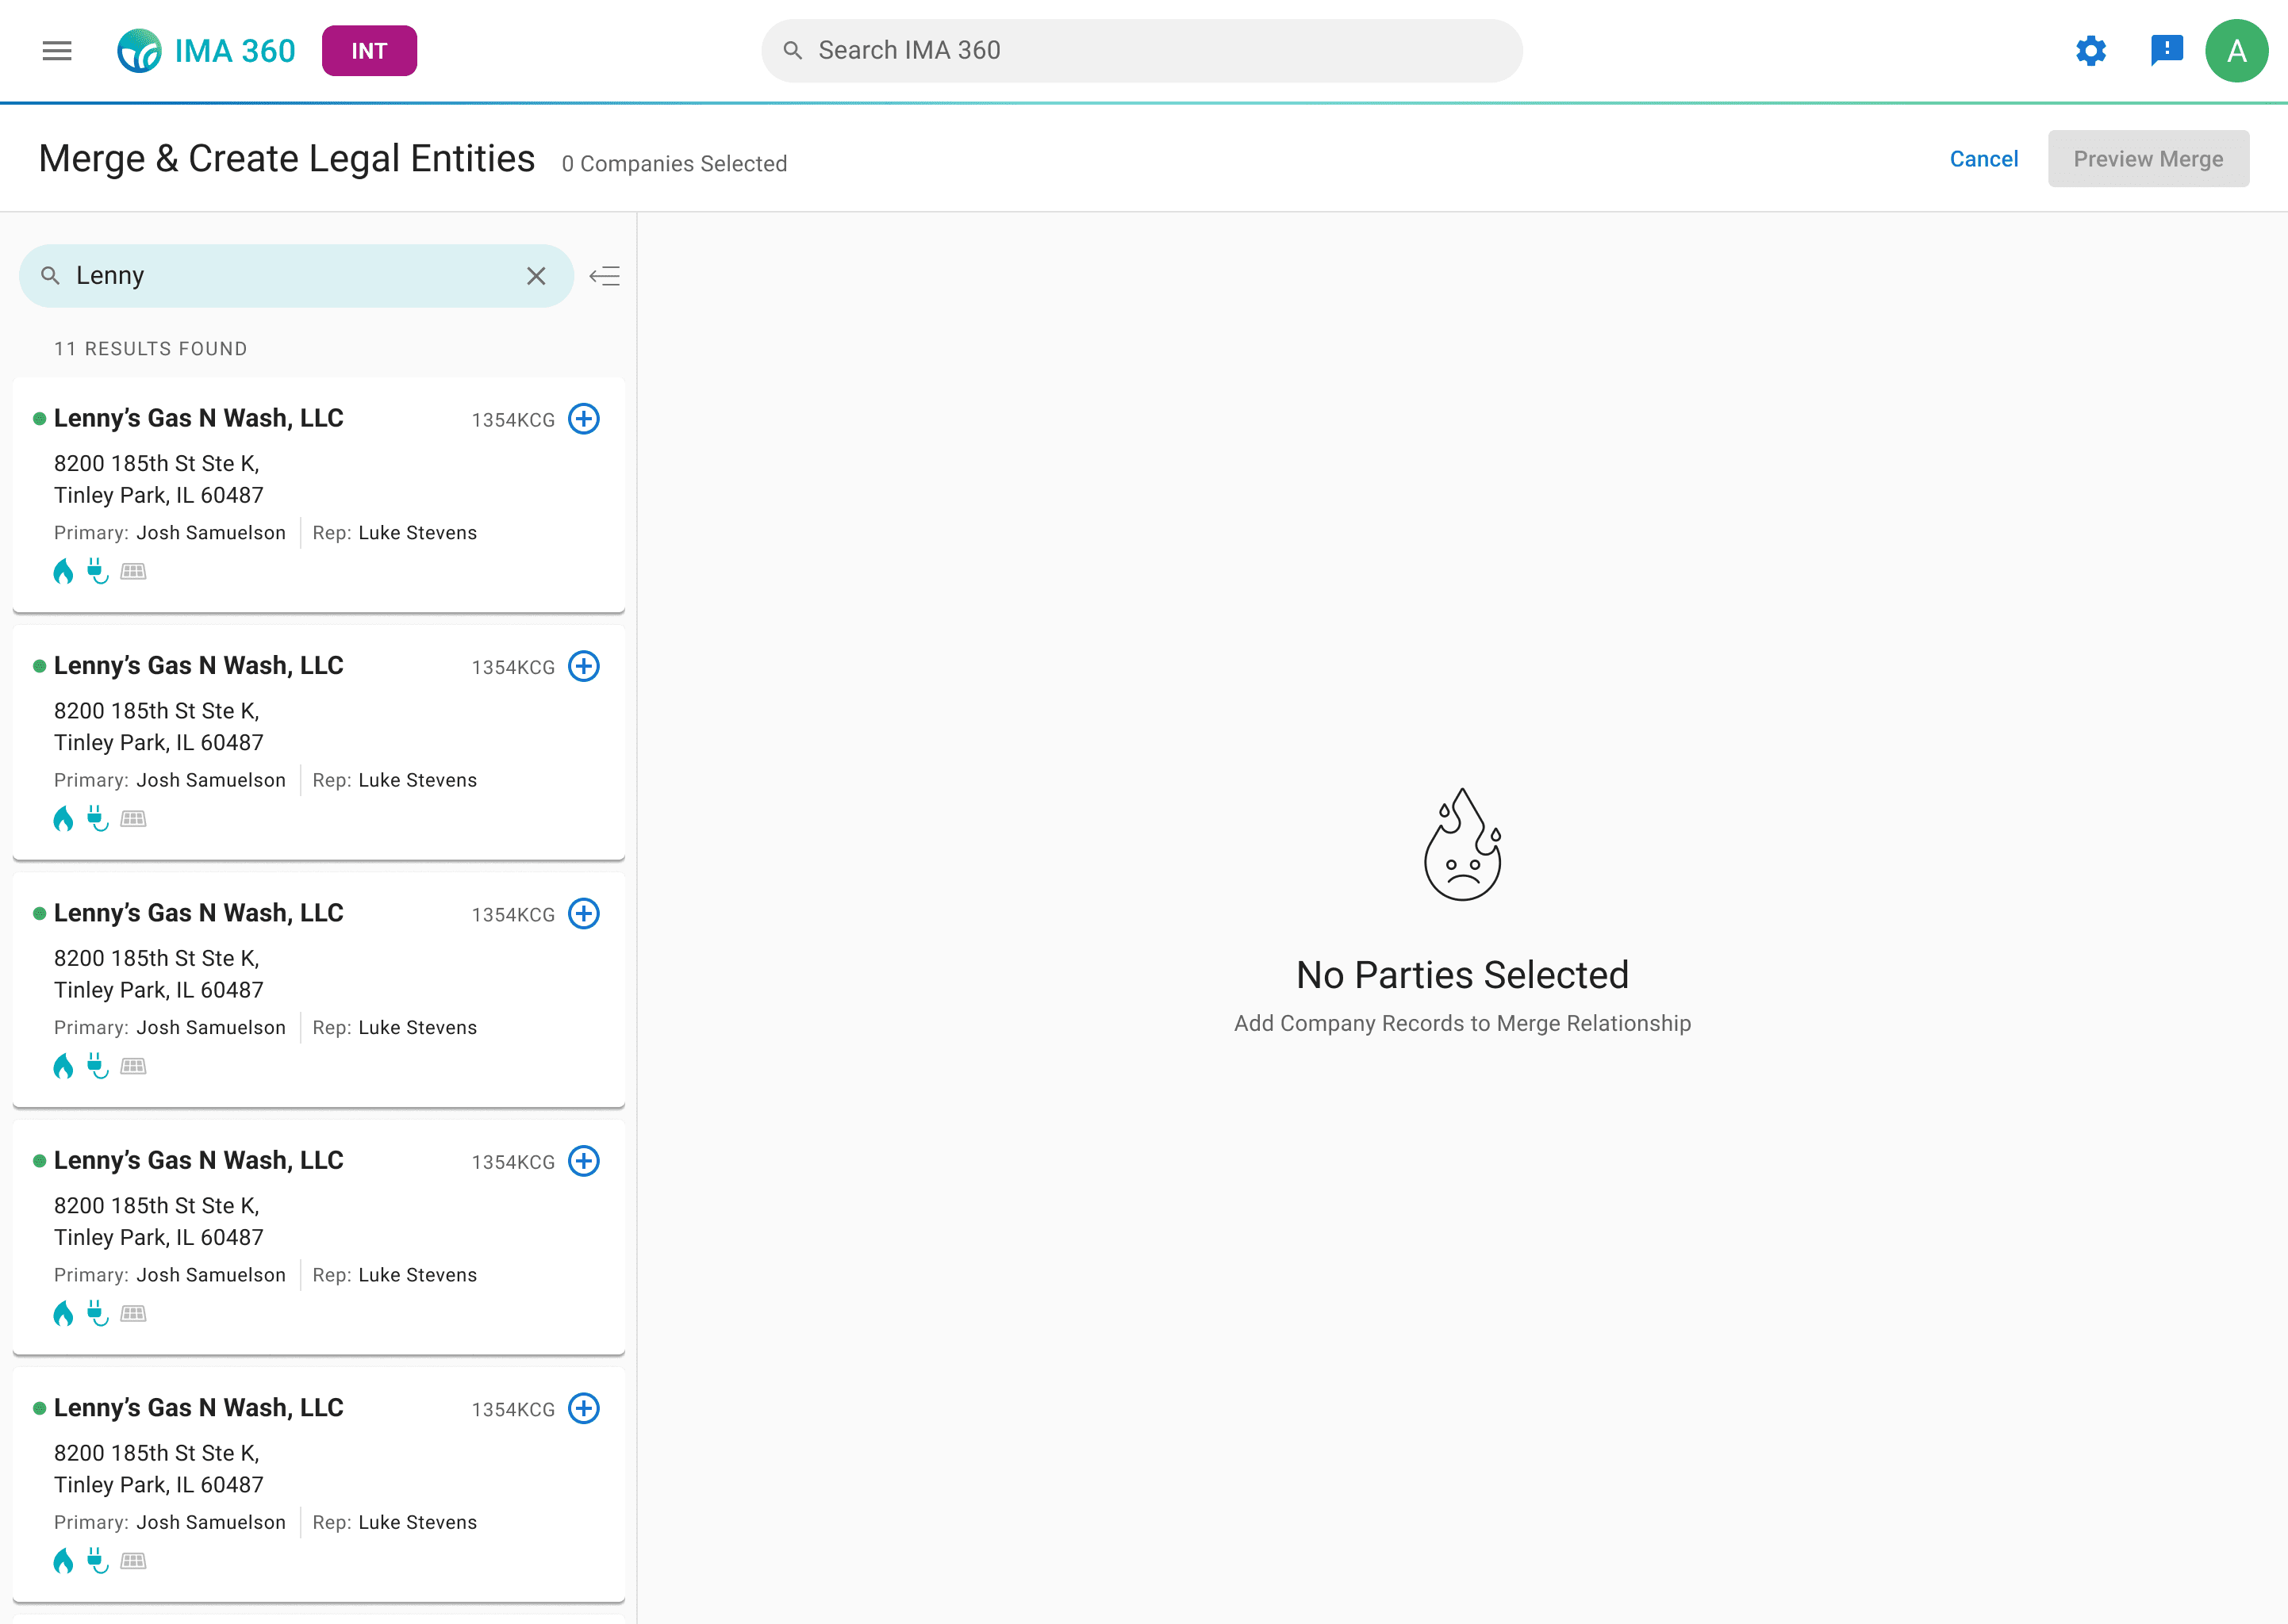Click the solar panel icon on the third card
The image size is (2288, 1624).
133,1067
